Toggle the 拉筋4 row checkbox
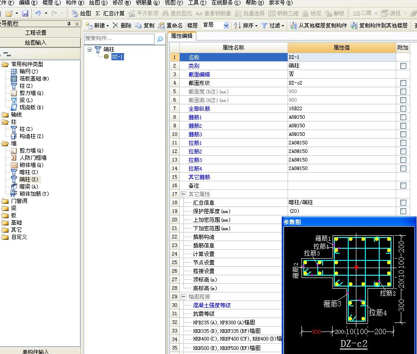This screenshot has height=354, width=417. [x=403, y=168]
